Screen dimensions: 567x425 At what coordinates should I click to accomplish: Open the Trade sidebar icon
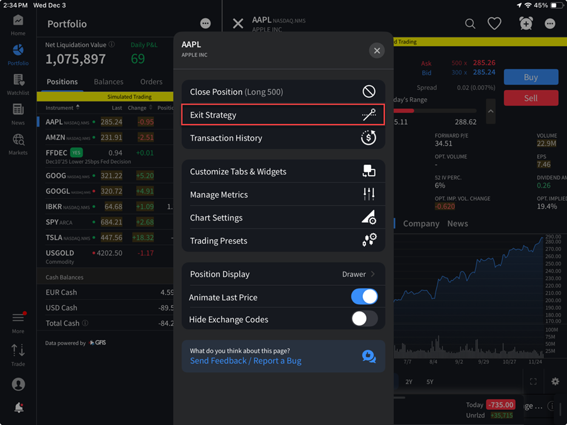[18, 354]
